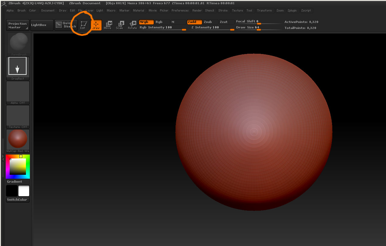
Task: Toggle Zadd sculpting mode
Action: click(194, 22)
